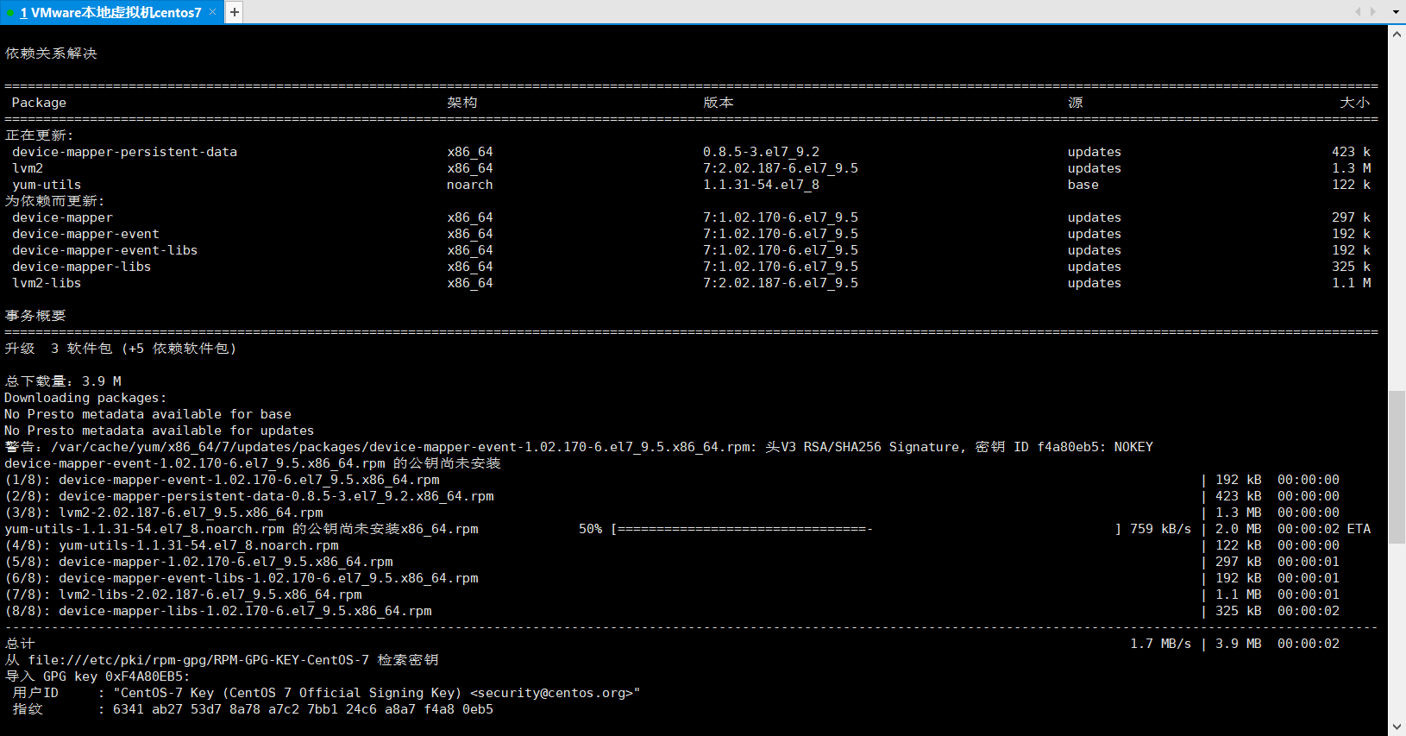1406x736 pixels.
Task: Click the noarch architecture value
Action: point(470,185)
